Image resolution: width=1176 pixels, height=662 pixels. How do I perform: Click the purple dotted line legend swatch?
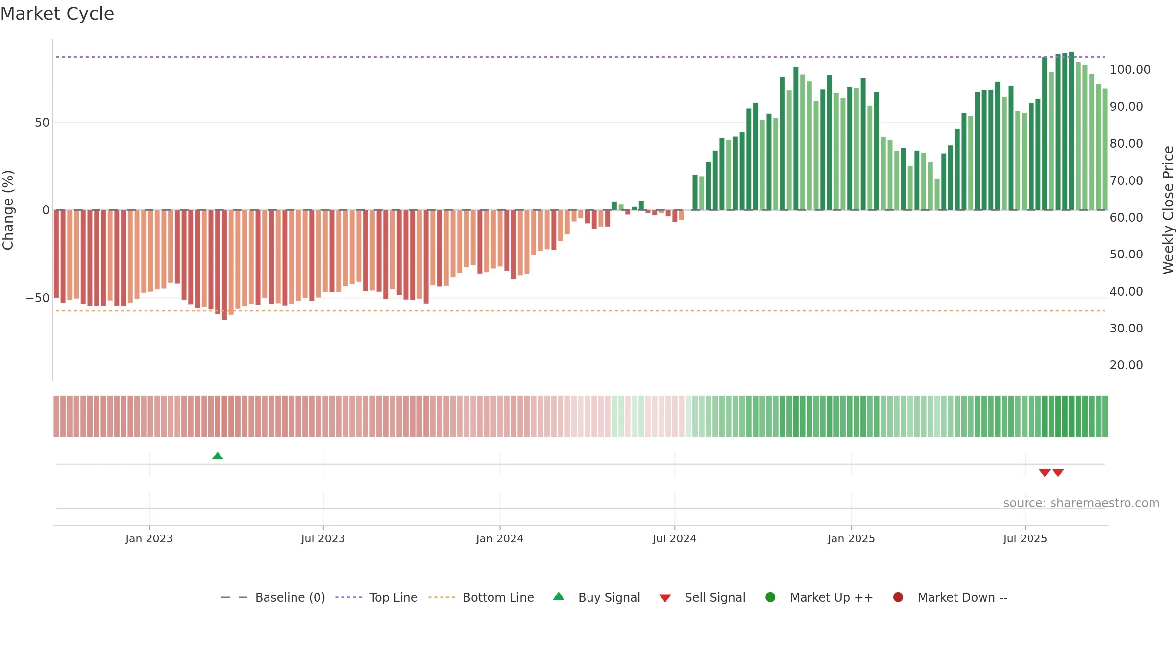coord(348,597)
